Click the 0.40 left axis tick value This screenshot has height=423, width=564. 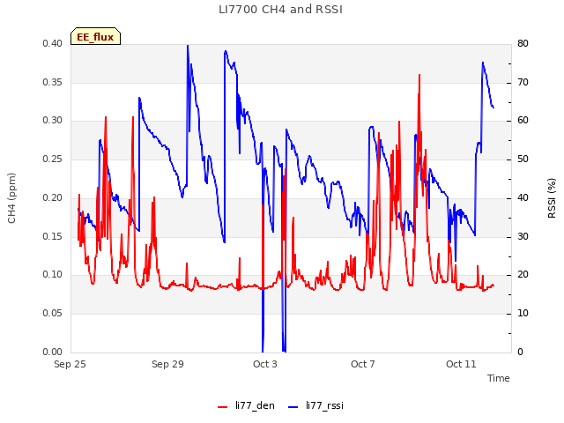point(53,44)
